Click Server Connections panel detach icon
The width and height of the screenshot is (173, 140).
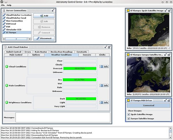point(53,10)
